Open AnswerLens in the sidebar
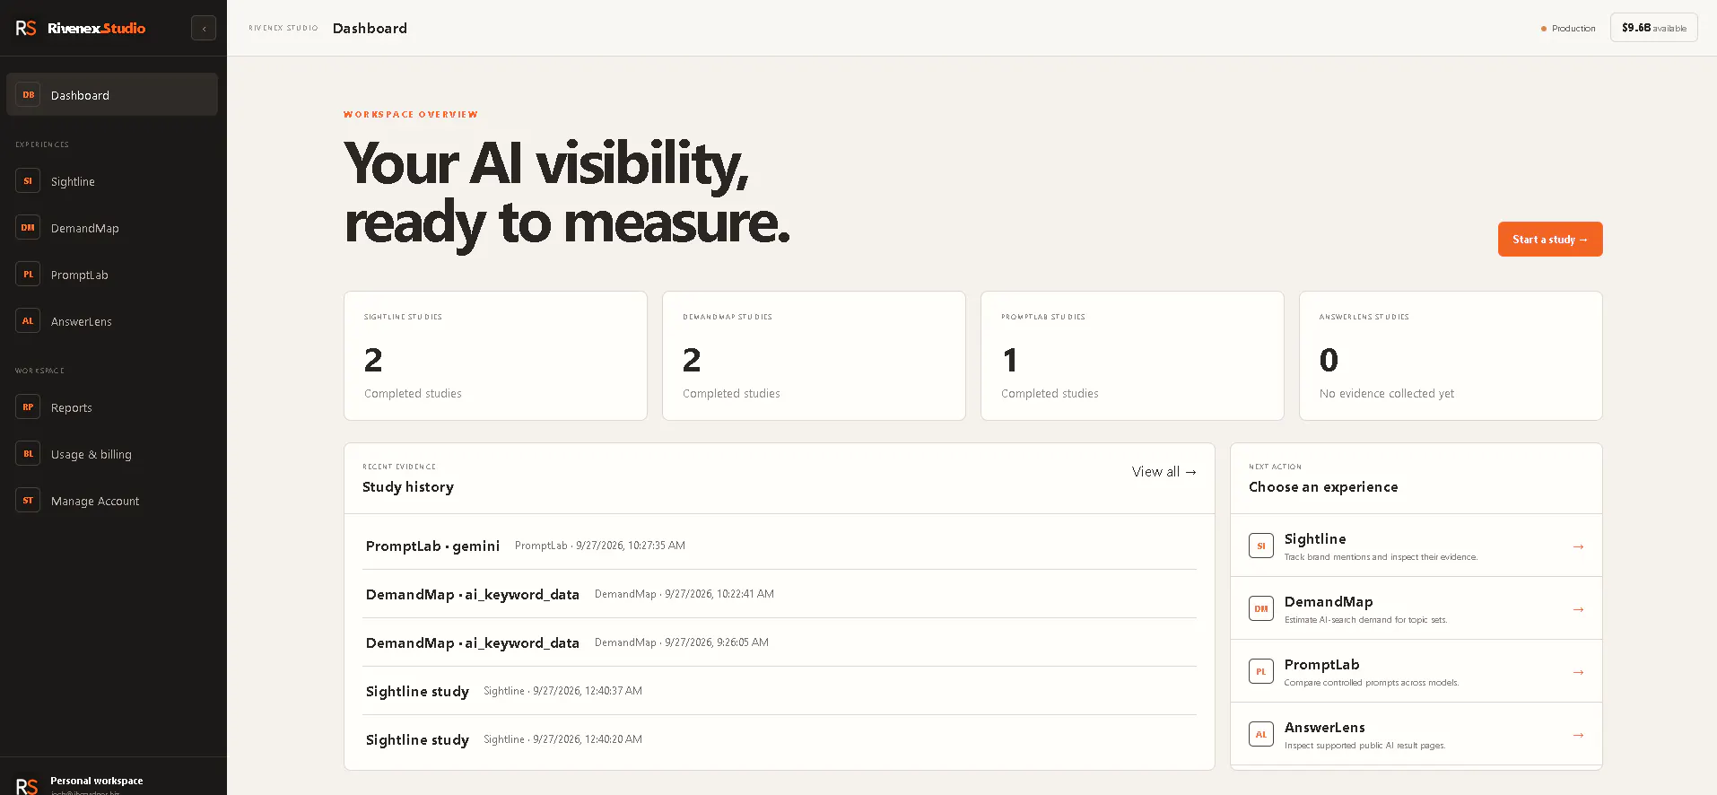1717x795 pixels. click(x=112, y=321)
